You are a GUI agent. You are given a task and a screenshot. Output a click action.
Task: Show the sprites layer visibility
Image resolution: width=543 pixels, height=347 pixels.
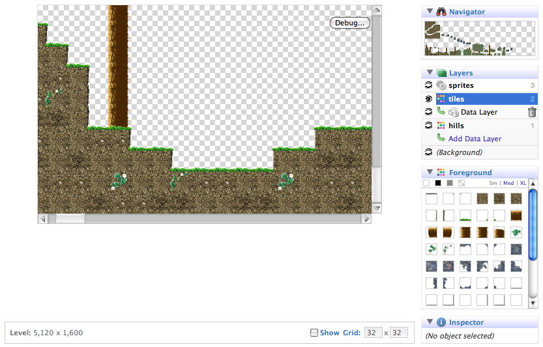click(429, 86)
